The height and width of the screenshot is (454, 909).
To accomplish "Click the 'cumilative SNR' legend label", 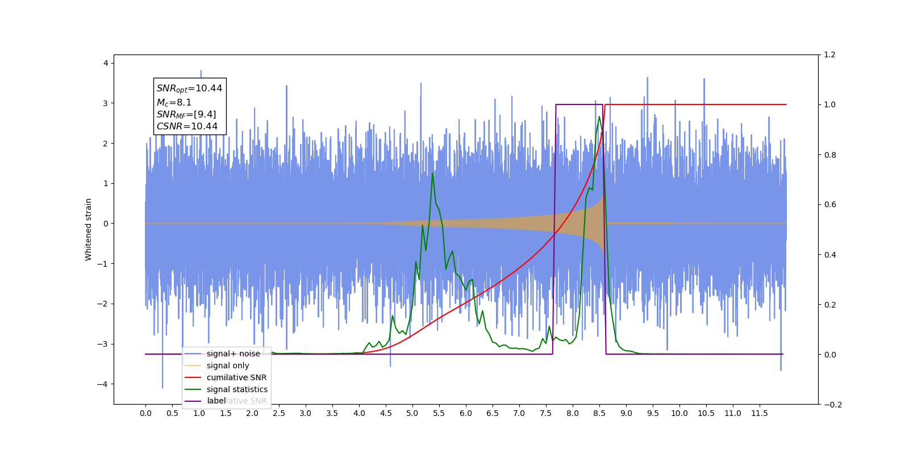I will point(236,377).
